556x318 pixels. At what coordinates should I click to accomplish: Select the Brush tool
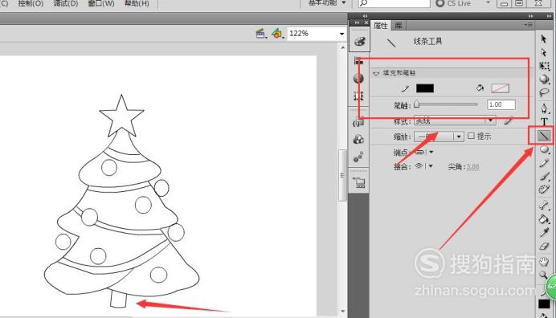tap(544, 176)
